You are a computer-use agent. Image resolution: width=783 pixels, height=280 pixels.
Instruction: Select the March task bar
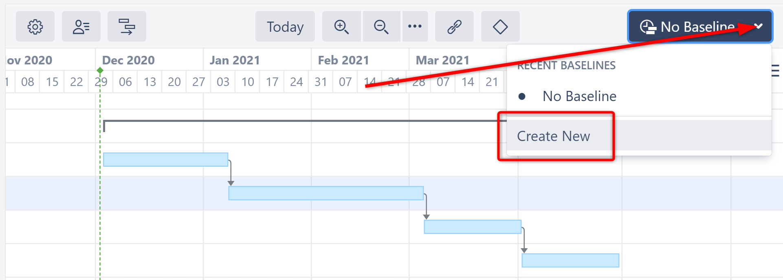[x=473, y=227]
